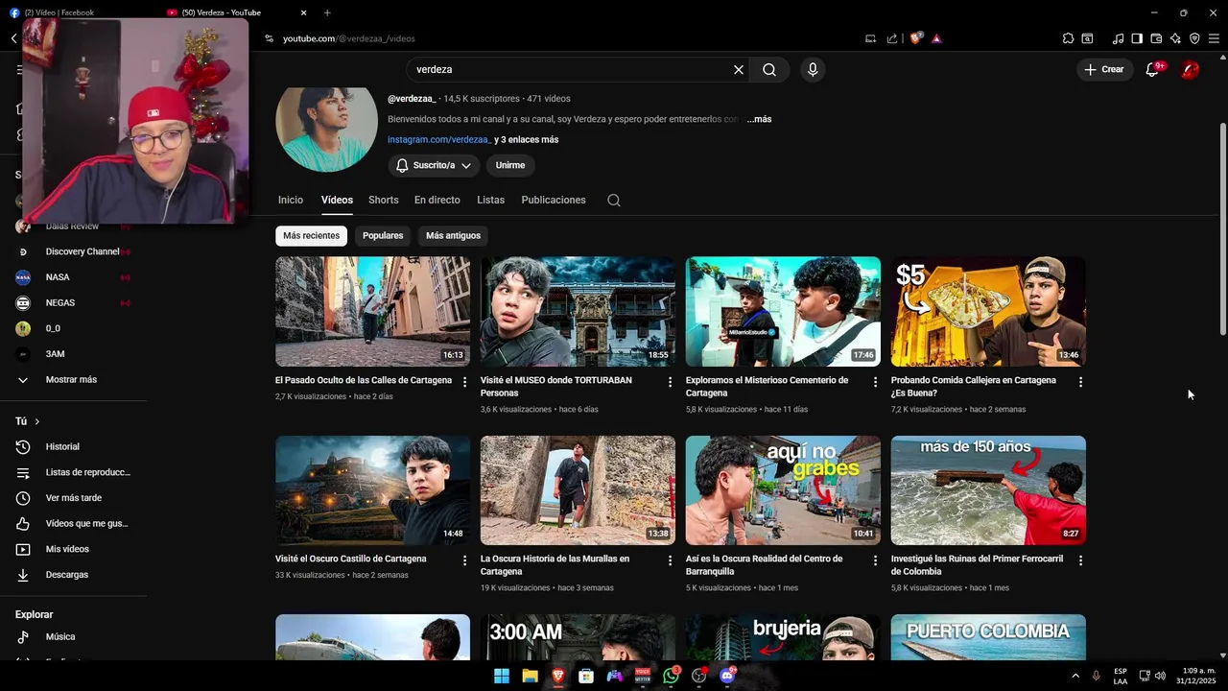The width and height of the screenshot is (1228, 691).
Task: Open options for Exploramos el Misterioso Cementerio video
Action: click(875, 382)
